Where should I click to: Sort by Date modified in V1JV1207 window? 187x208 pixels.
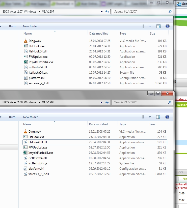(x=99, y=34)
